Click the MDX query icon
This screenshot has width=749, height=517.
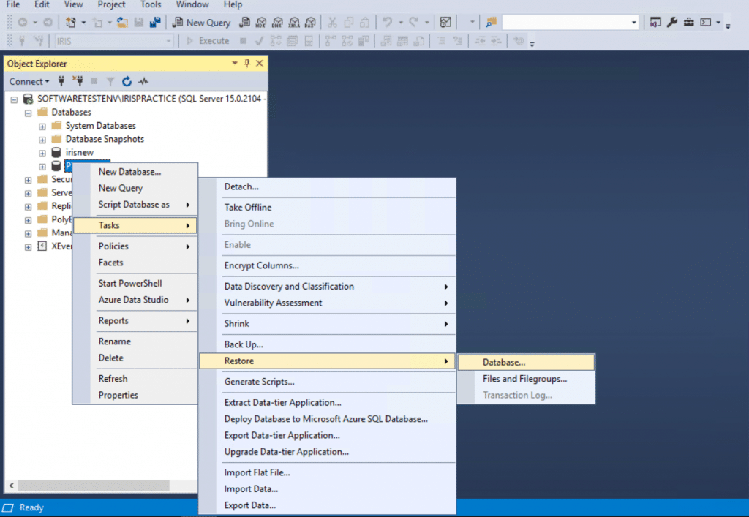[x=261, y=23]
